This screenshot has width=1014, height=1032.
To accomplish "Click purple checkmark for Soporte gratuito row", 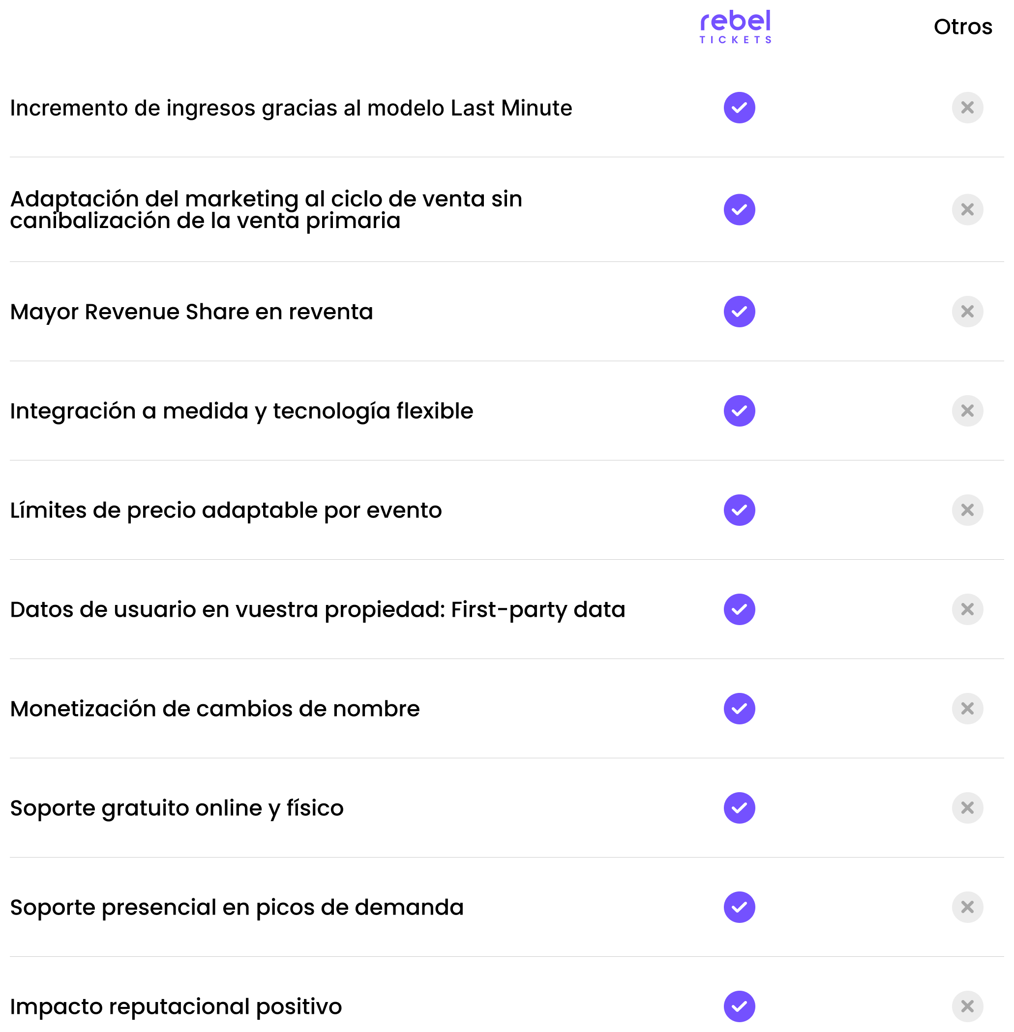I will click(x=739, y=807).
